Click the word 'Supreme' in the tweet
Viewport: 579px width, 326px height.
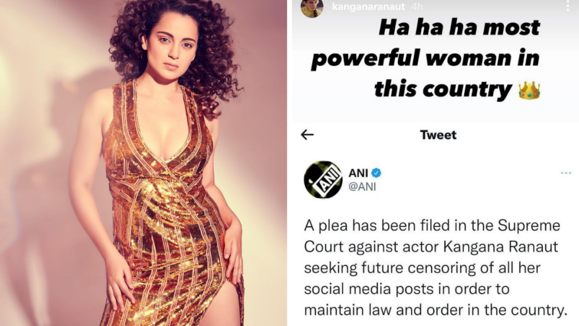[x=529, y=226]
